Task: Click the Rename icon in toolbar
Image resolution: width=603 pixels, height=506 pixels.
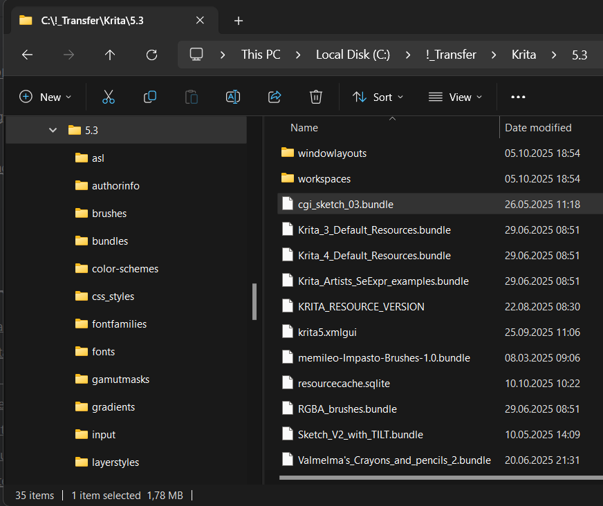Action: coord(233,97)
